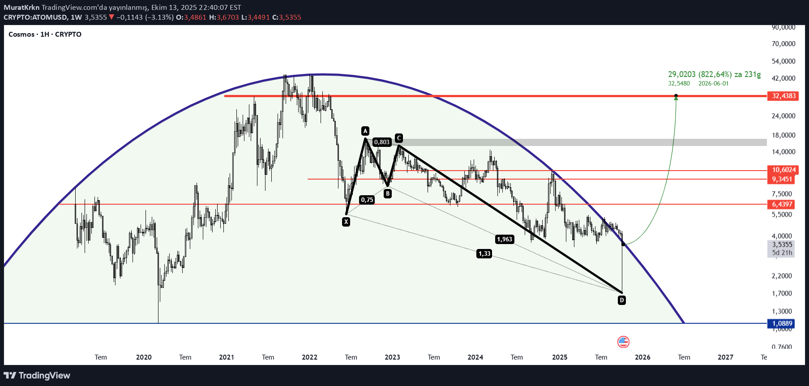Select the pattern point label X
This screenshot has height=386, width=809.
346,222
